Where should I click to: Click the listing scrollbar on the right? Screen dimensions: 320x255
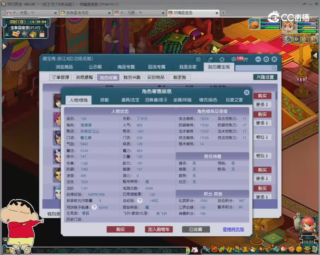click(276, 95)
